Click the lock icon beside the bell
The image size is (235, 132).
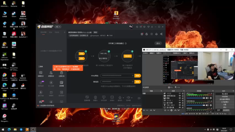pyautogui.click(x=147, y=34)
